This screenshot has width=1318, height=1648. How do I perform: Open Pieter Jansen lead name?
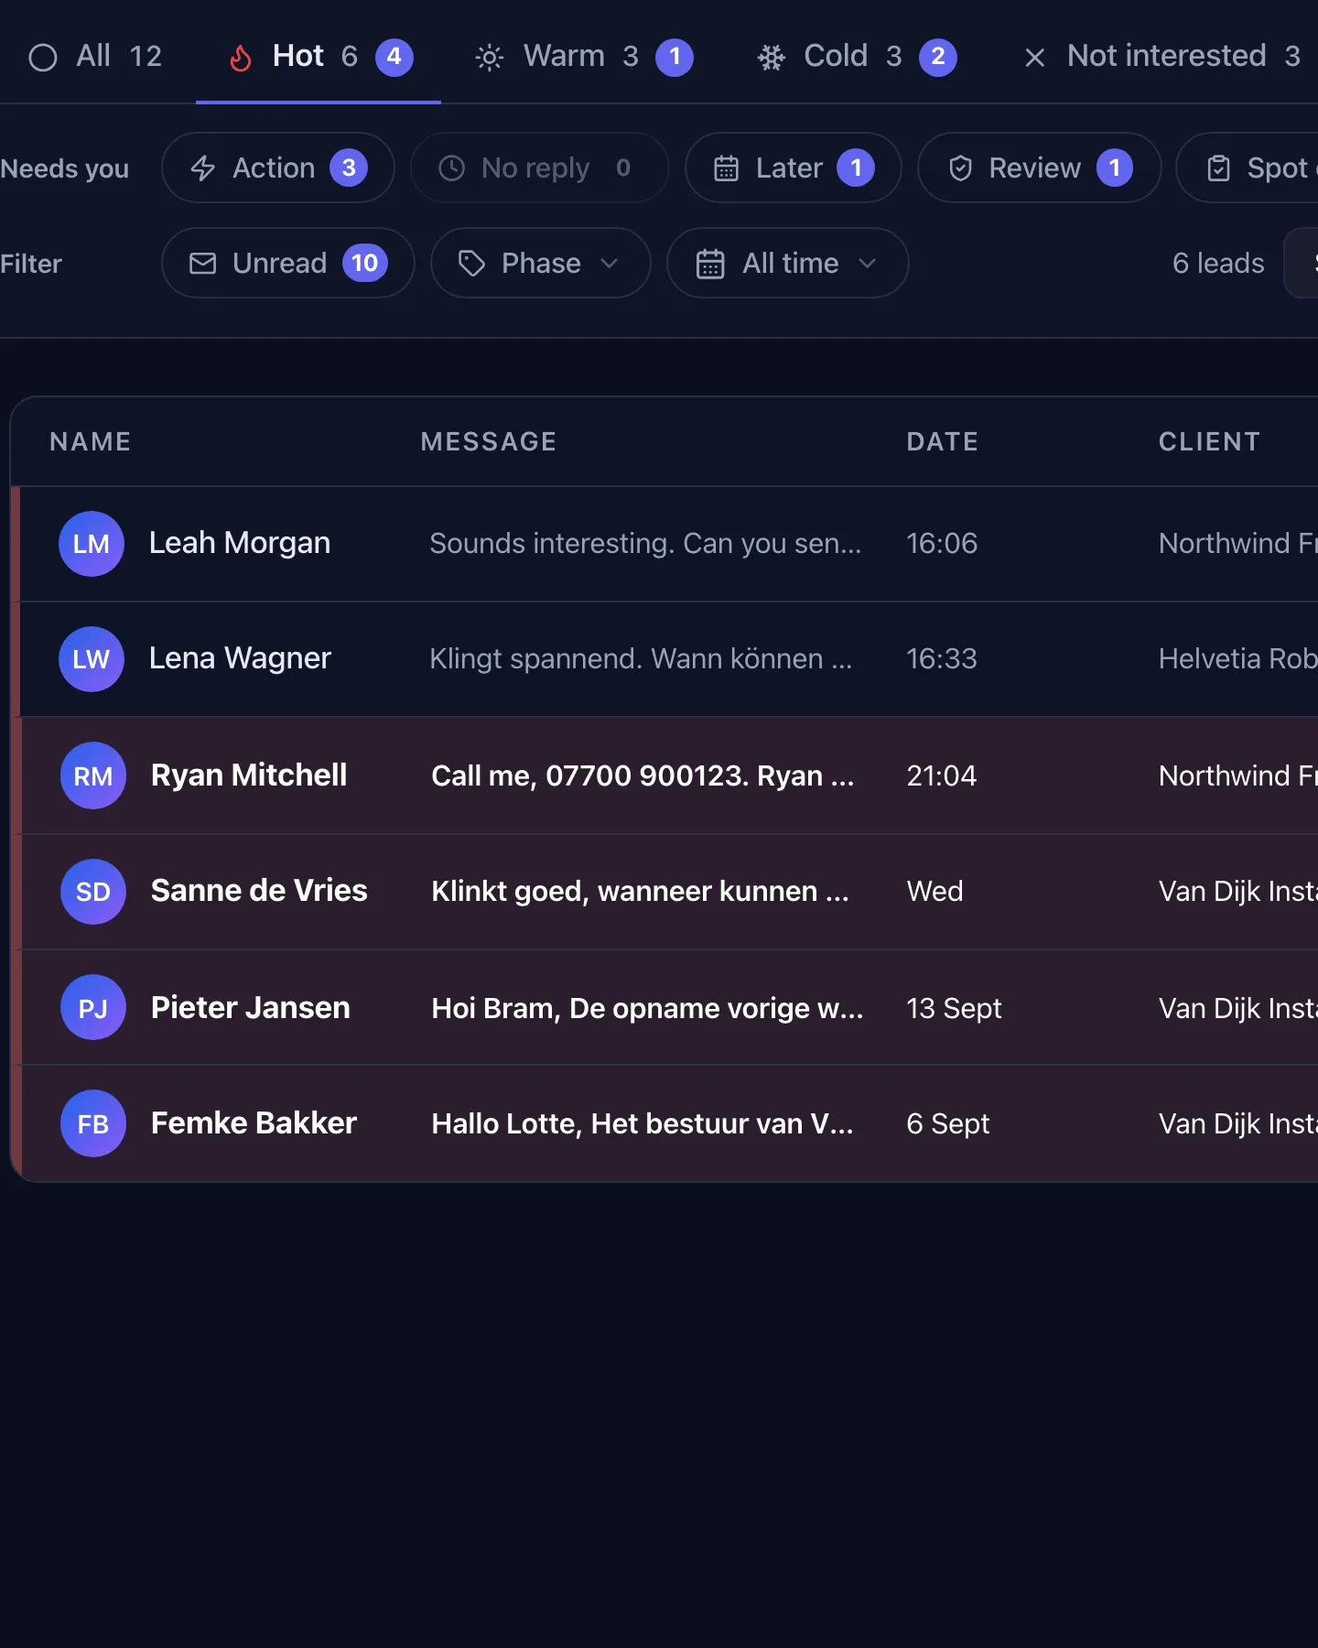[251, 1008]
